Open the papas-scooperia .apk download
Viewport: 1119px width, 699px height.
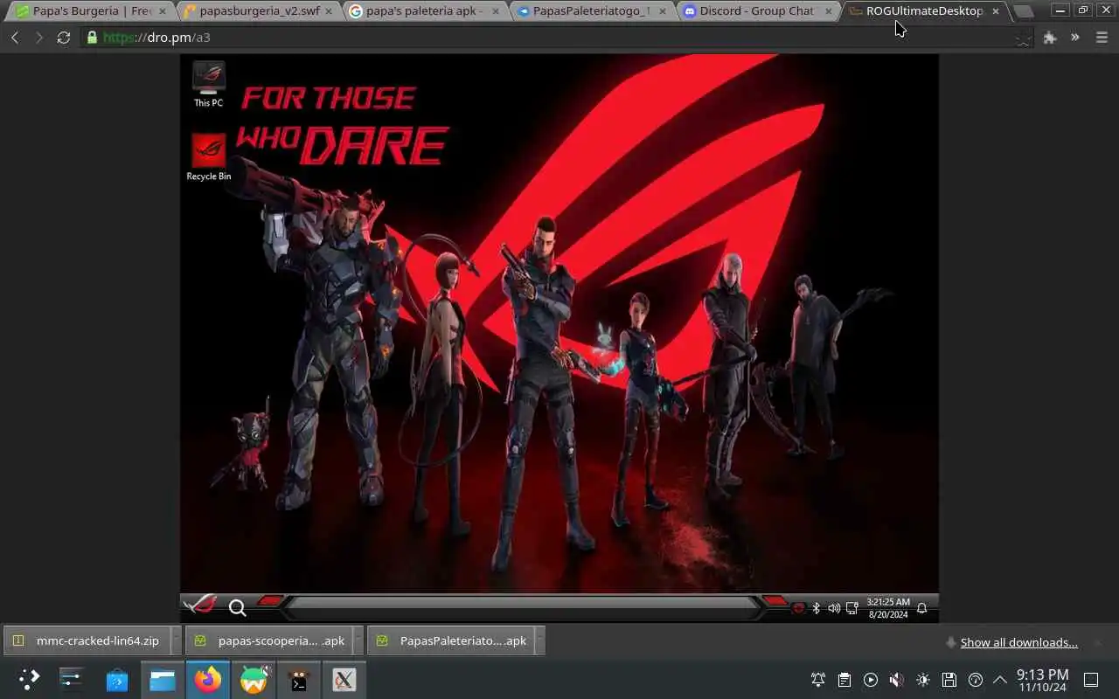pos(271,640)
